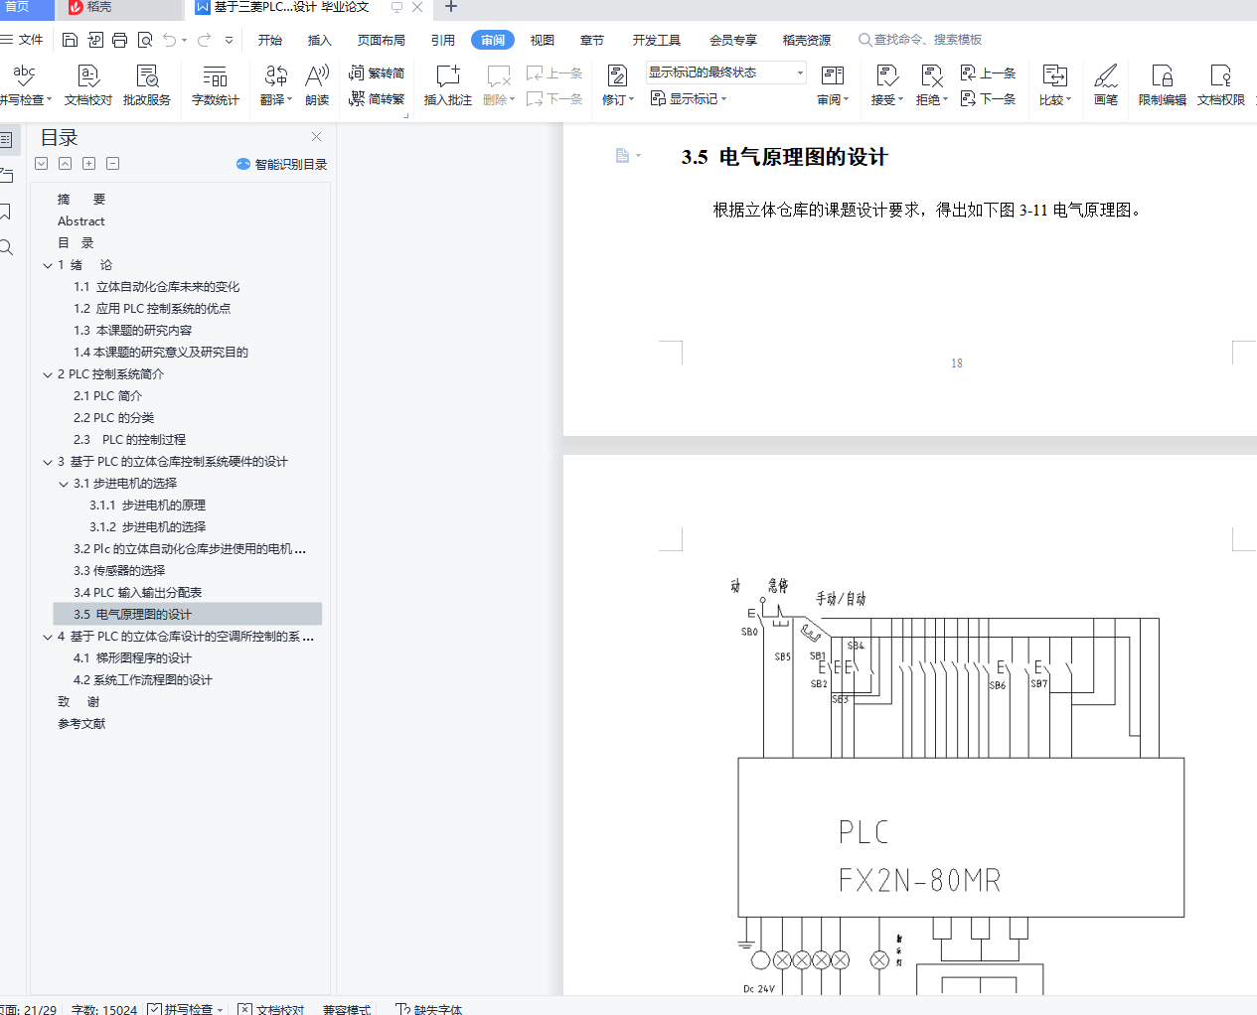Screen dimensions: 1257x1015
Task: Collapse the '1 绪 论' outline section
Action: point(48,265)
